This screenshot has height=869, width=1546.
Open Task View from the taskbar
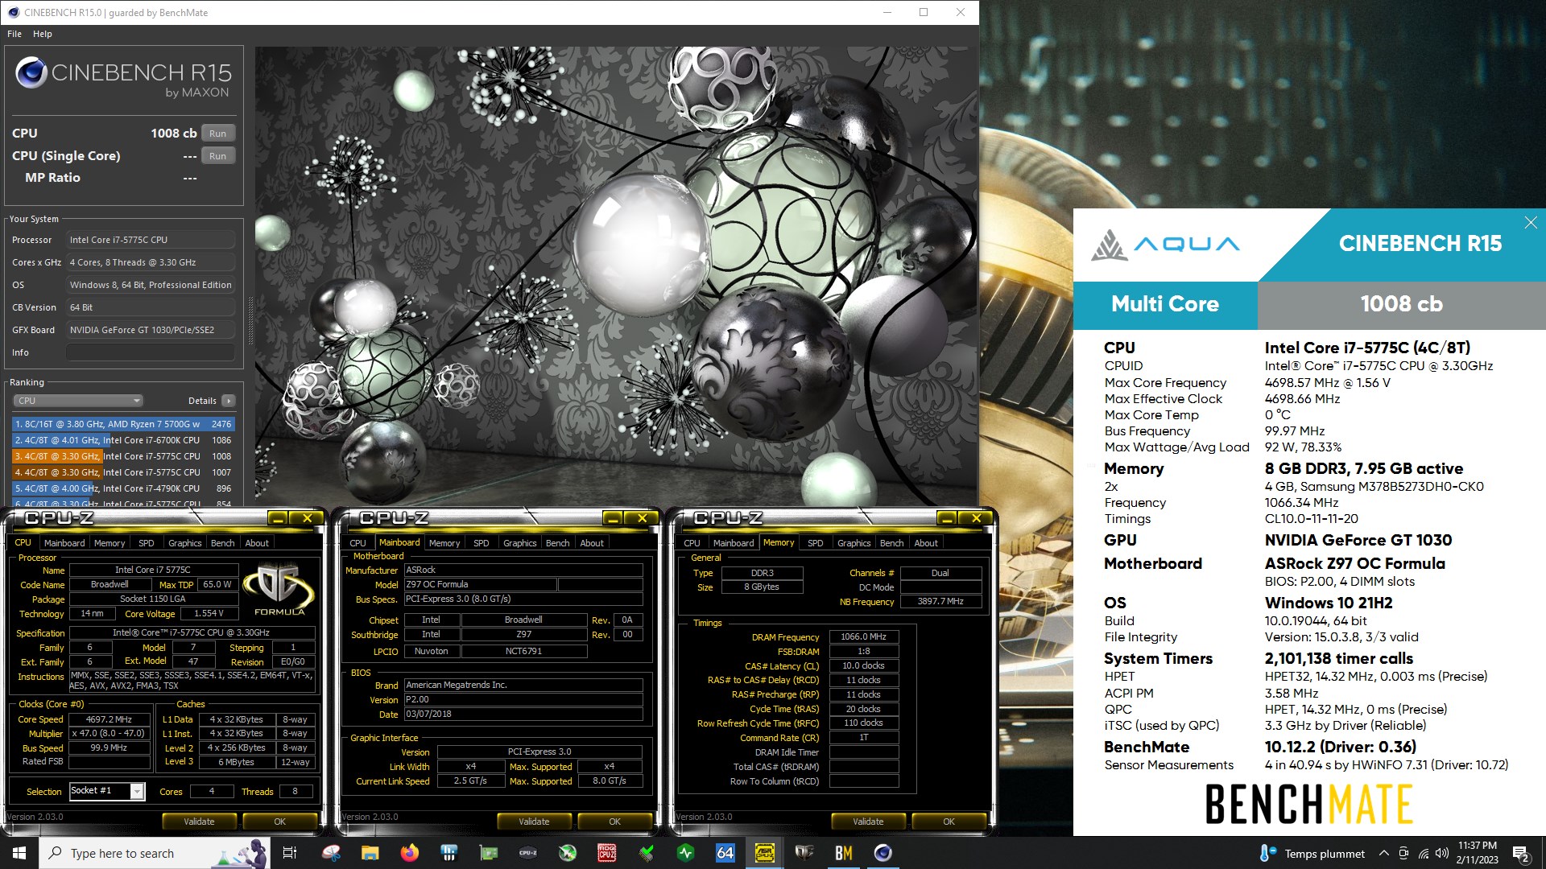tap(290, 853)
